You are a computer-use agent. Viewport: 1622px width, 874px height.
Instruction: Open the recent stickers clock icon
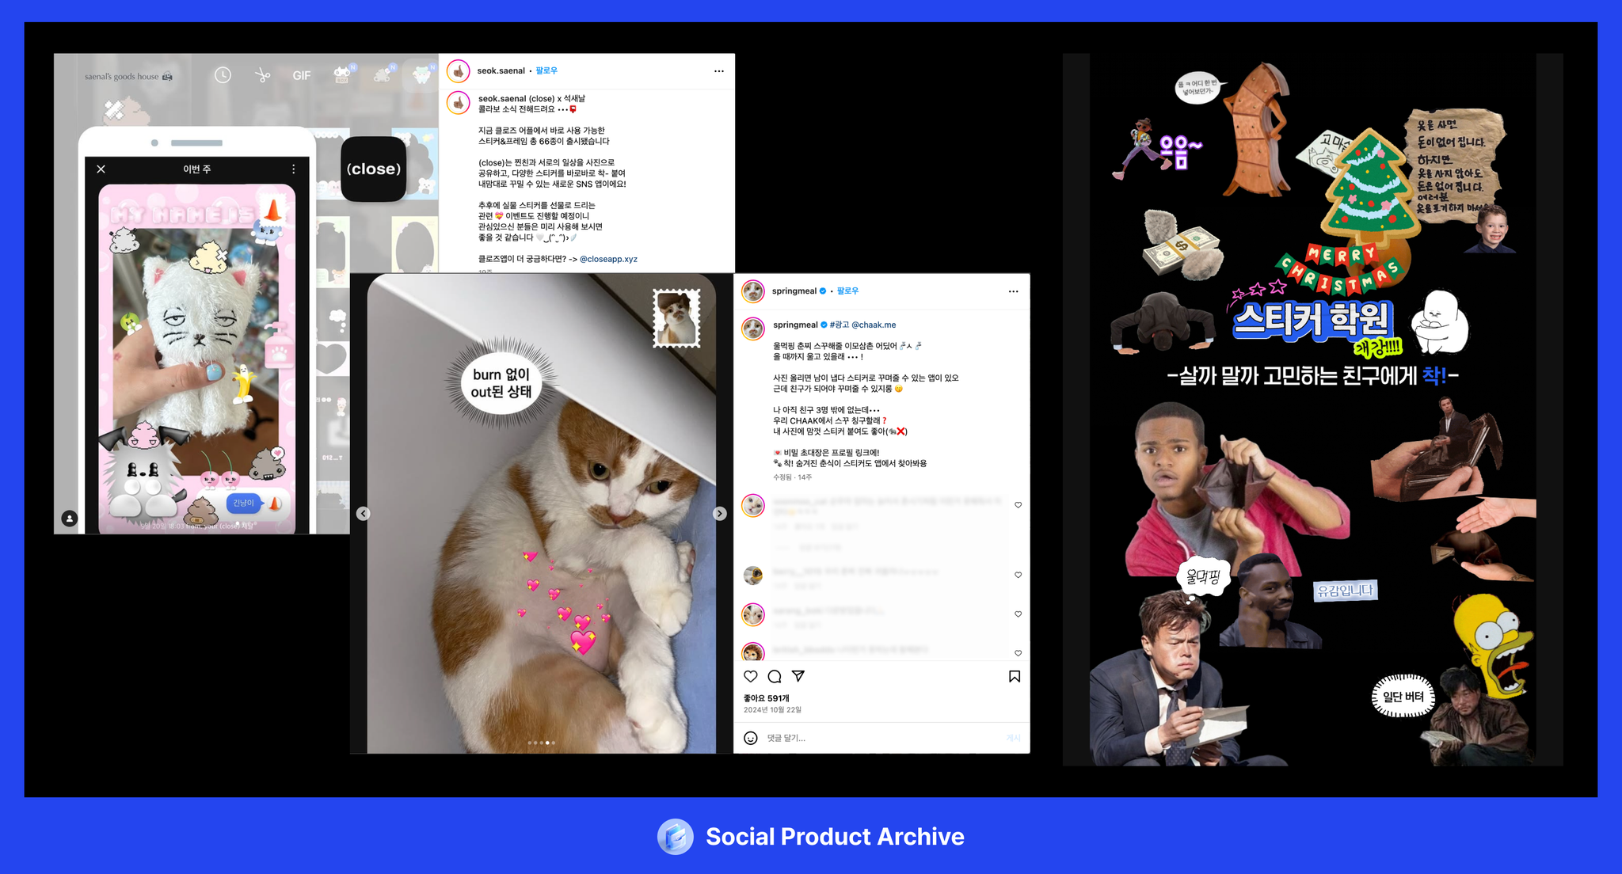coord(223,75)
